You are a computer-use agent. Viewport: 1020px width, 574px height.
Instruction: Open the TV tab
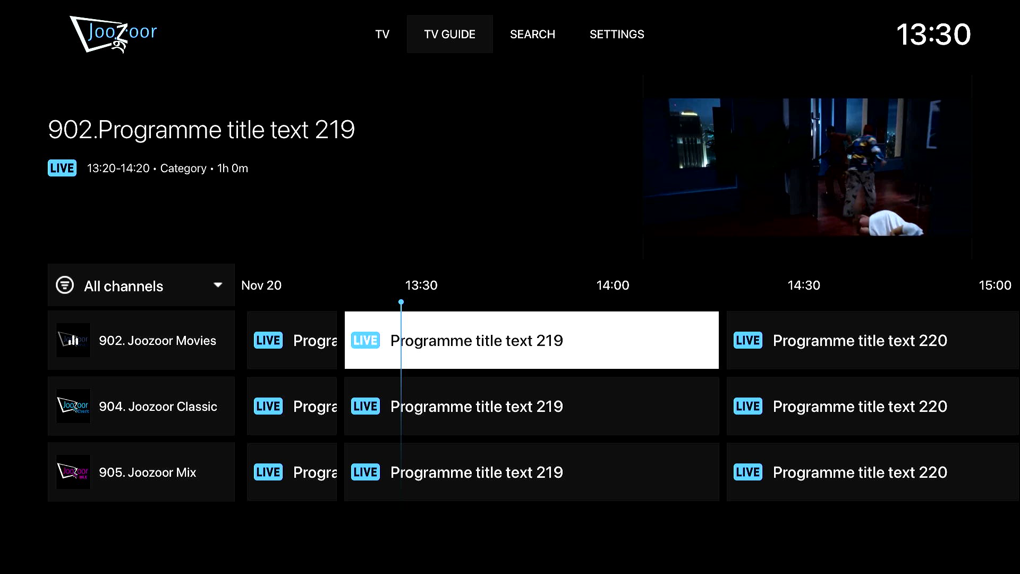[x=382, y=34]
